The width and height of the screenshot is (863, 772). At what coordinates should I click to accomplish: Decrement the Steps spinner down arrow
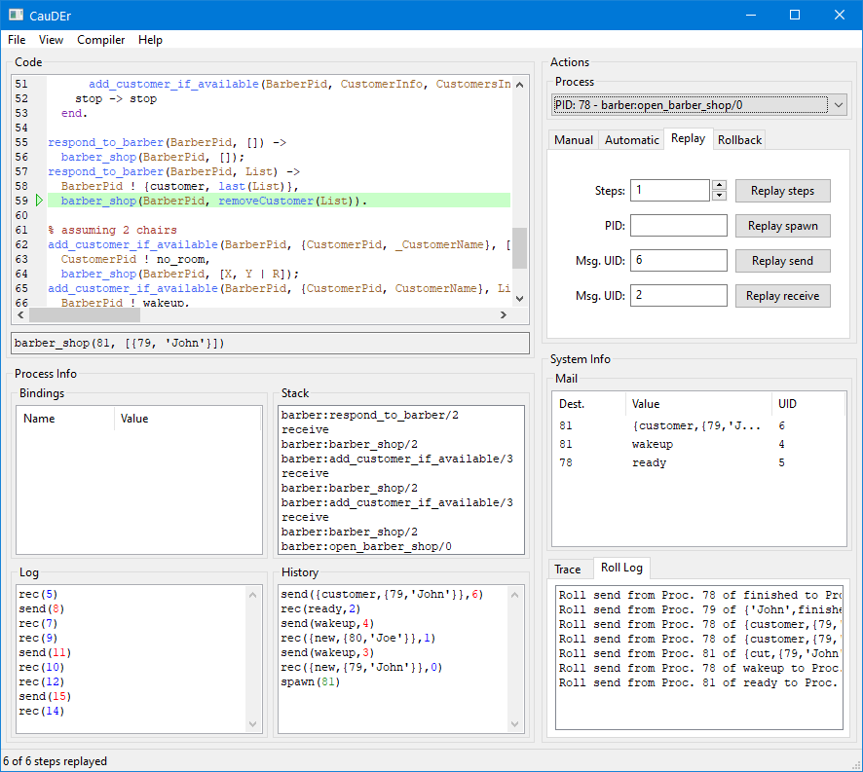coord(719,196)
